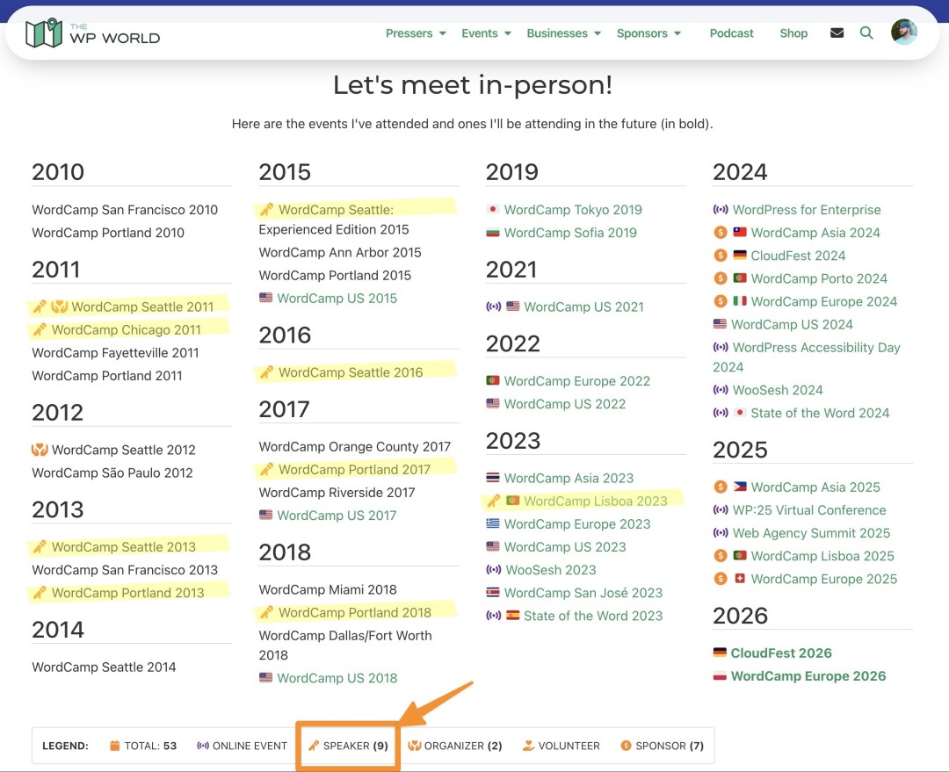The width and height of the screenshot is (949, 772).
Task: Select Shop in the navigation menu
Action: [793, 32]
